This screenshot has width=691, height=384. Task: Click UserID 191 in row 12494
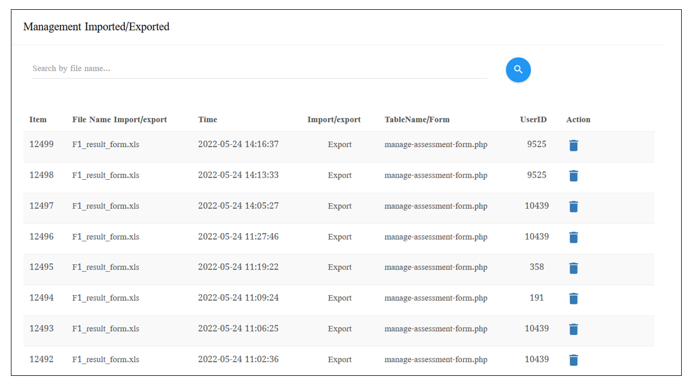point(537,298)
